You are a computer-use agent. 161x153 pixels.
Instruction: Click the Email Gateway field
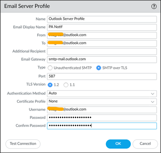(102, 60)
